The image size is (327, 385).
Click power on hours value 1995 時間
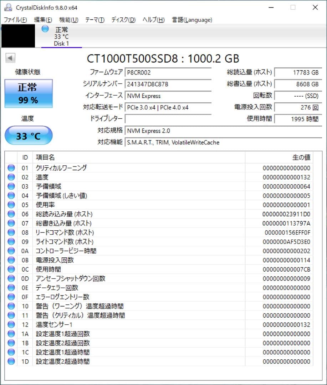(298, 119)
